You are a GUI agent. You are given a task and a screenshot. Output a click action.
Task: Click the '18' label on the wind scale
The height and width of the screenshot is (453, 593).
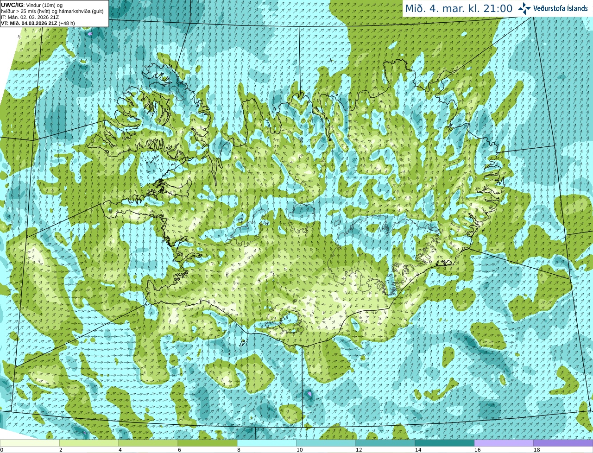coord(536,450)
